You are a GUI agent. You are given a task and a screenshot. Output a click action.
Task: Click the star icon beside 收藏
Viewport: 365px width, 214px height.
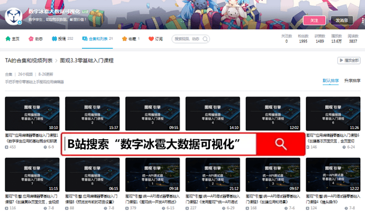124,39
